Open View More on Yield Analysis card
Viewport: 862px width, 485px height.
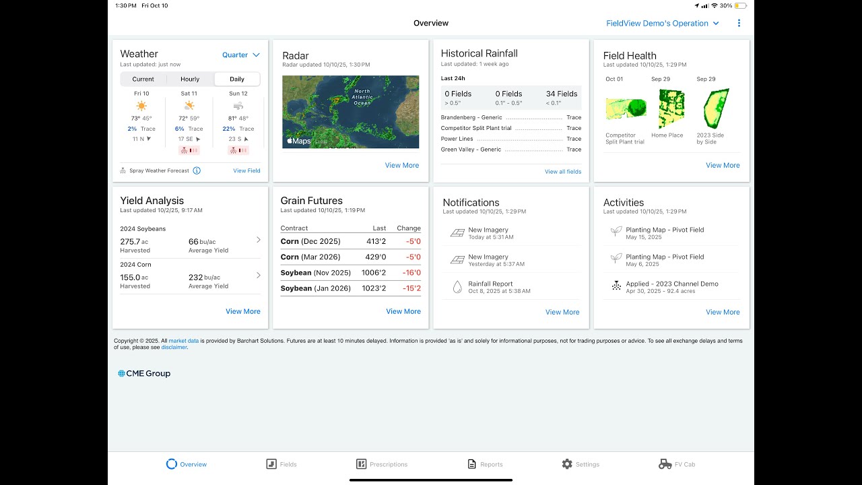click(x=243, y=311)
